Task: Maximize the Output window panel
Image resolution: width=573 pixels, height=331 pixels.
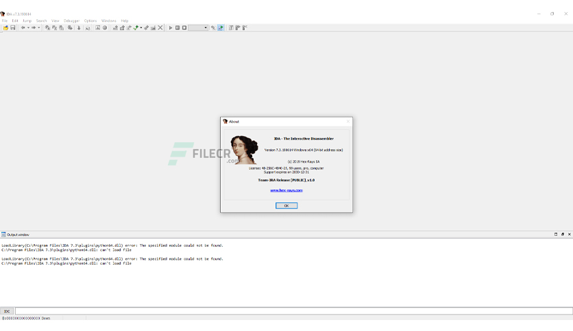Action: 556,235
